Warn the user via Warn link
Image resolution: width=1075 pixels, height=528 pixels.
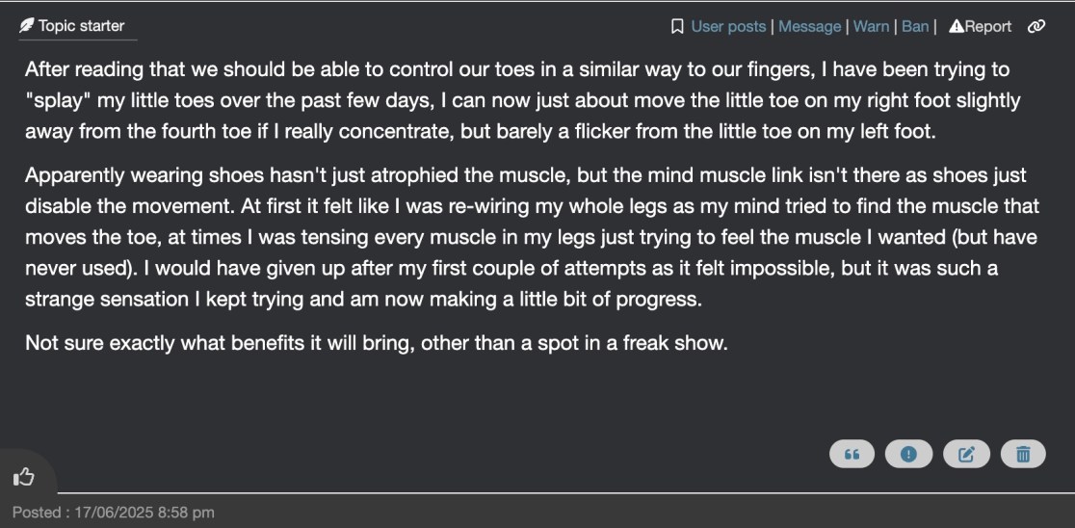[x=871, y=27]
